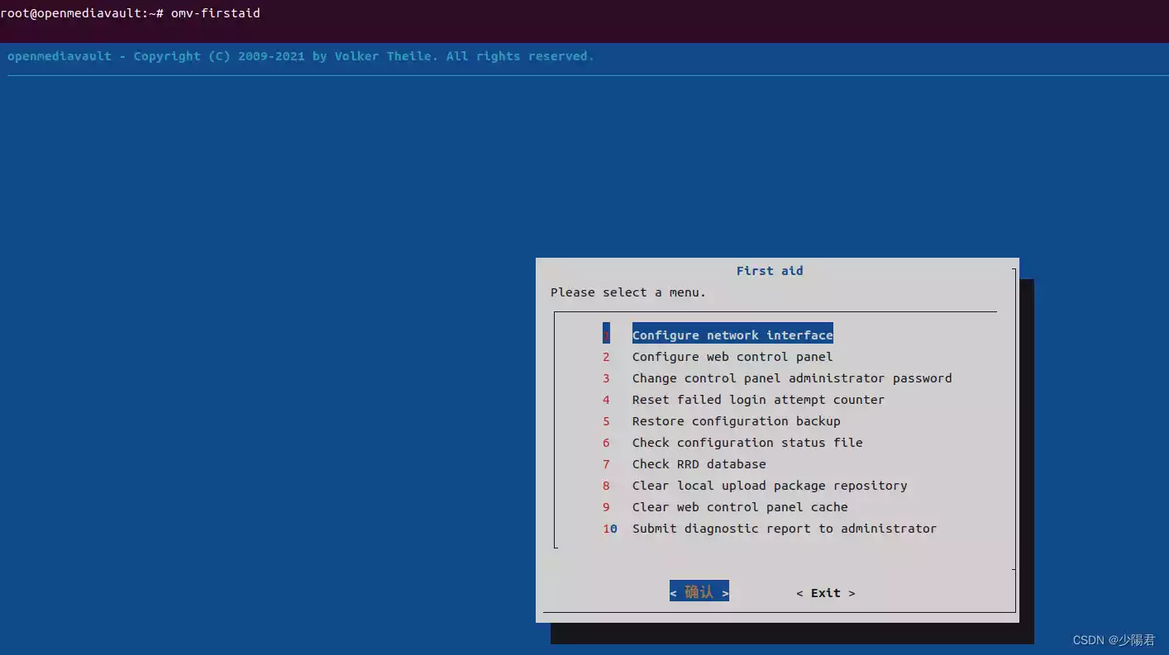This screenshot has width=1169, height=655.
Task: Click menu number 4
Action: (x=606, y=400)
